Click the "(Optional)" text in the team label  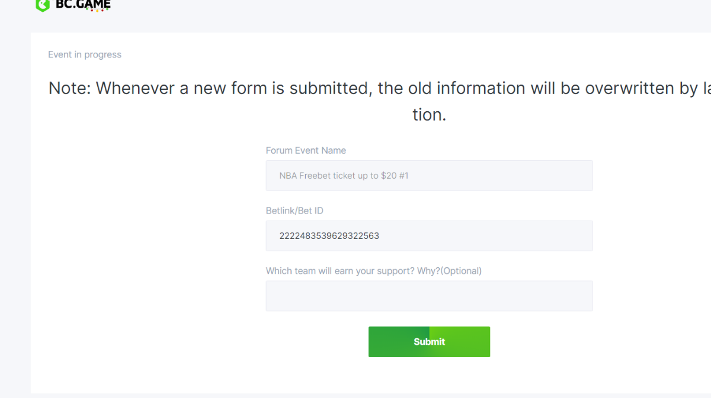click(x=460, y=271)
